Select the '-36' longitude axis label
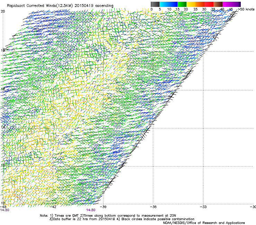The width and height of the screenshot is (256, 225). (x=153, y=207)
